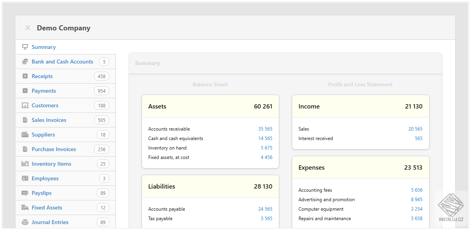Go to the Payslips section
Screen dimensions: 471x230
coord(42,193)
